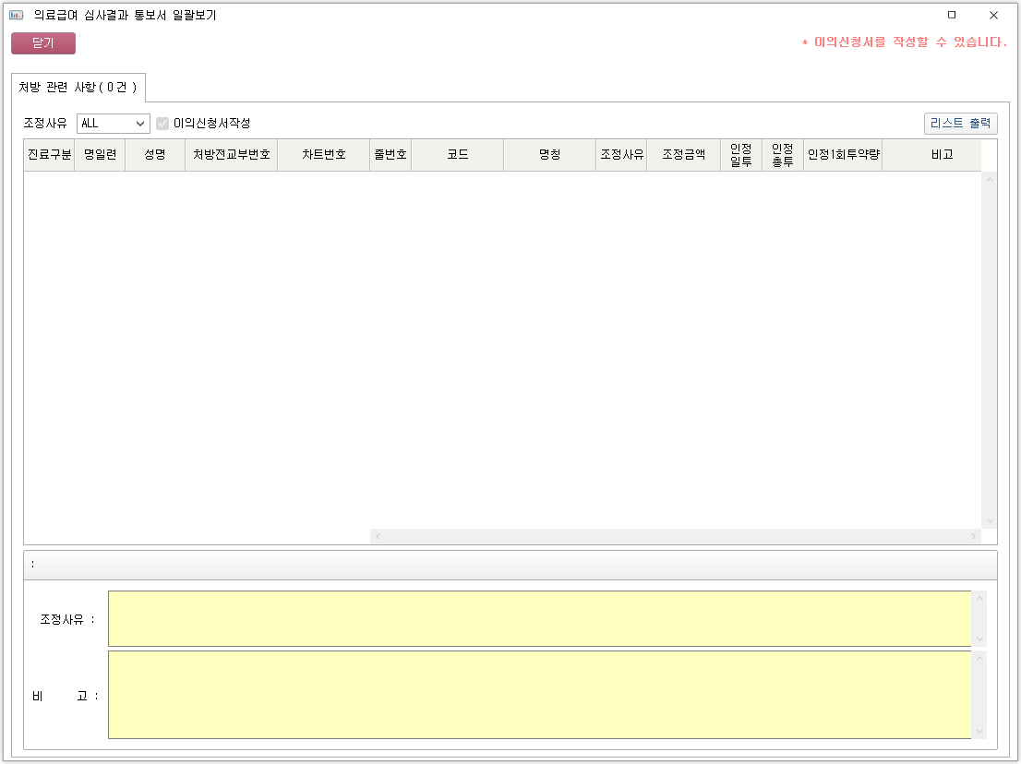Maximize the window using the title bar
Viewport: 1021px width, 764px height.
click(x=952, y=16)
